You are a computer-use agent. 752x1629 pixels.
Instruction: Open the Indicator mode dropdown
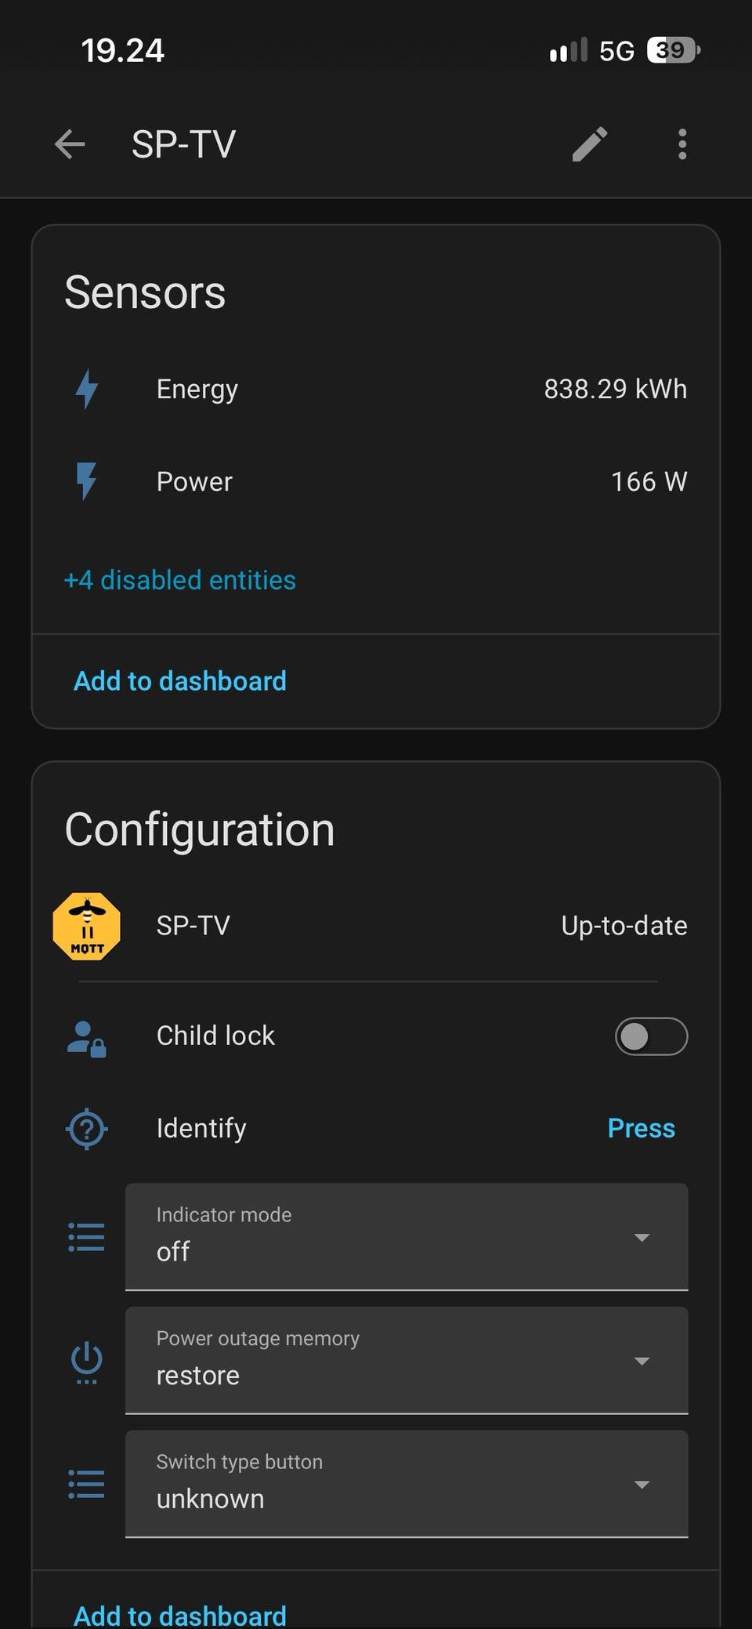tap(407, 1236)
